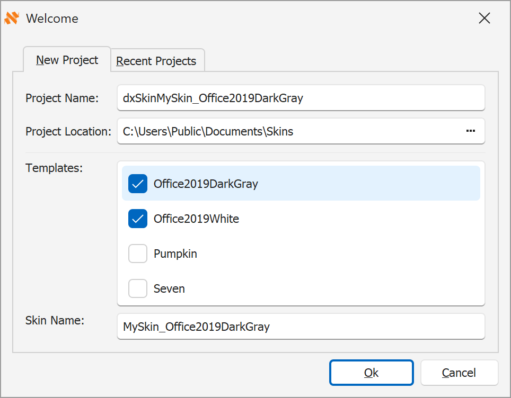Viewport: 511px width, 398px height.
Task: Uncheck the Office2019White template checkbox
Action: click(x=138, y=219)
